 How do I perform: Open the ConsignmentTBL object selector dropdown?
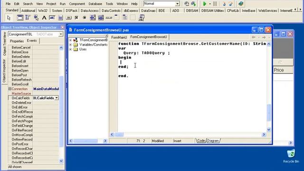click(x=61, y=34)
